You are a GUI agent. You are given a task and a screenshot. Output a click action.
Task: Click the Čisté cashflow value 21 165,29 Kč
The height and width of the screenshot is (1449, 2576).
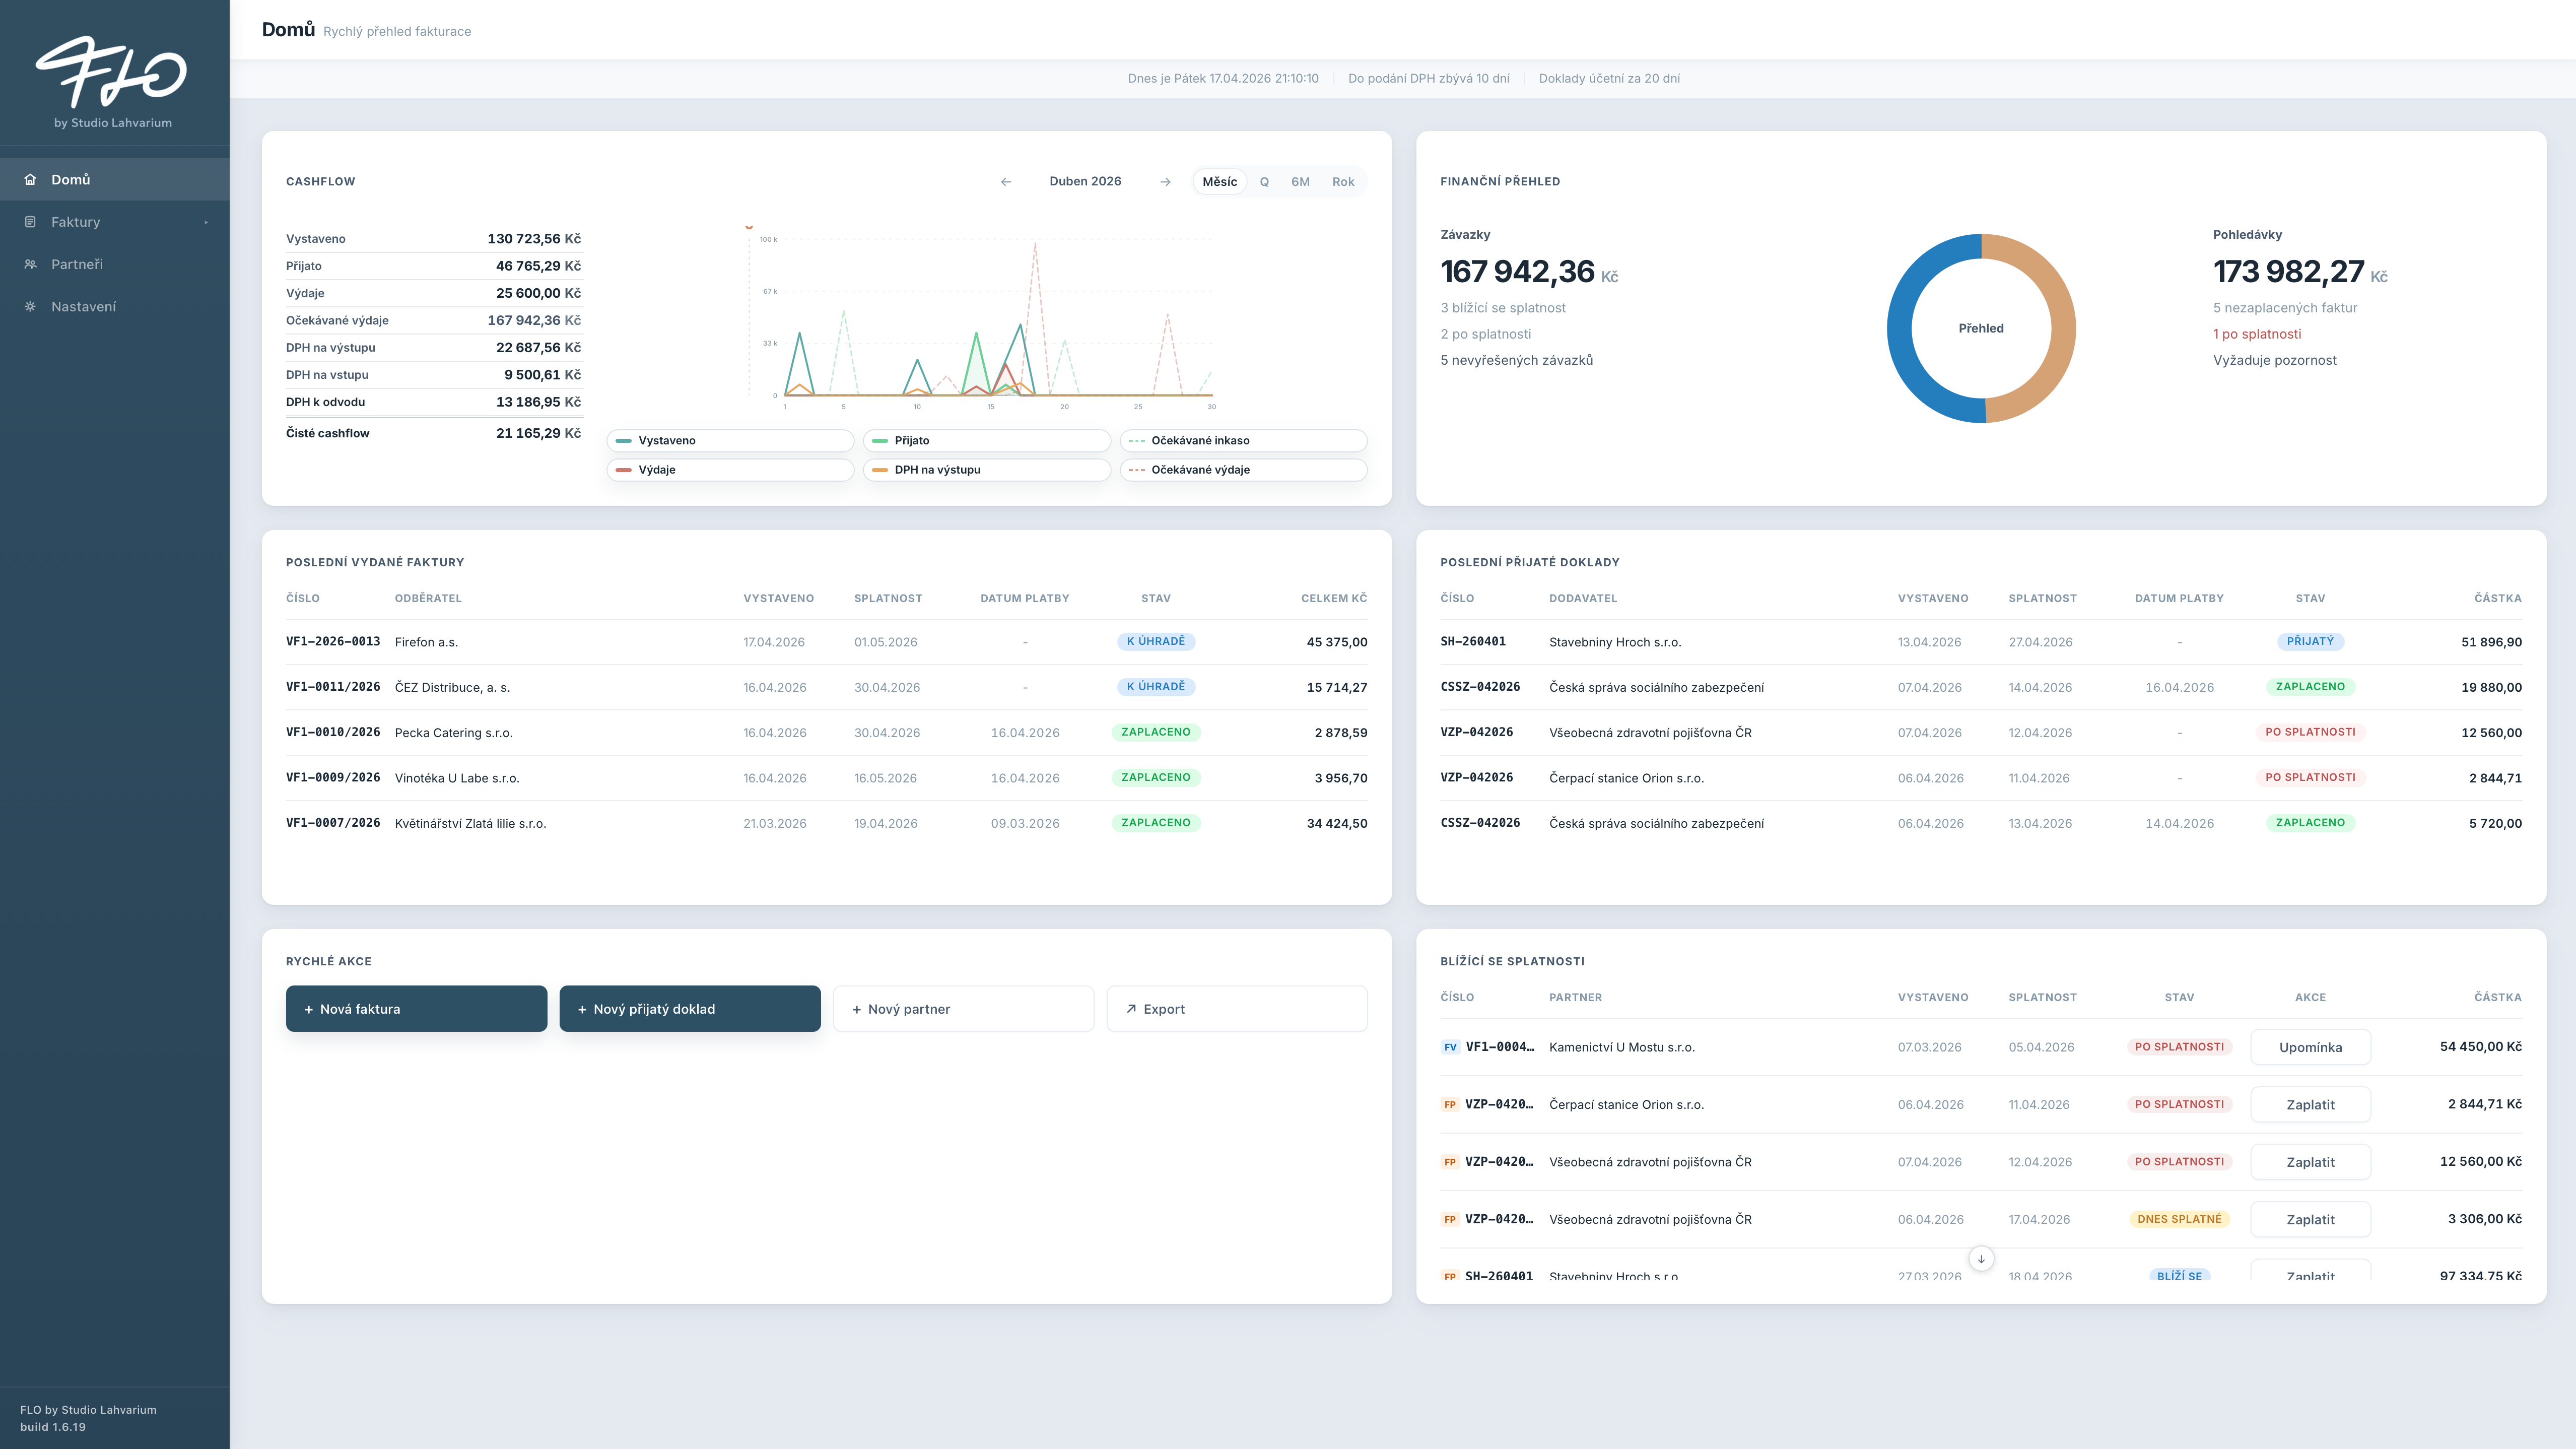coord(538,433)
